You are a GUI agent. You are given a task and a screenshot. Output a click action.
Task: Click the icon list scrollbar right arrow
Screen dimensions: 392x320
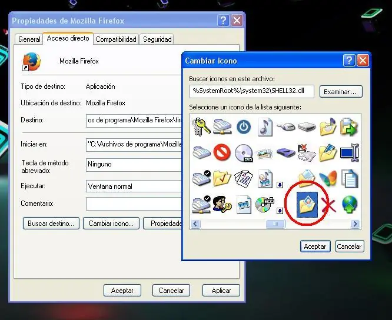pyautogui.click(x=355, y=224)
